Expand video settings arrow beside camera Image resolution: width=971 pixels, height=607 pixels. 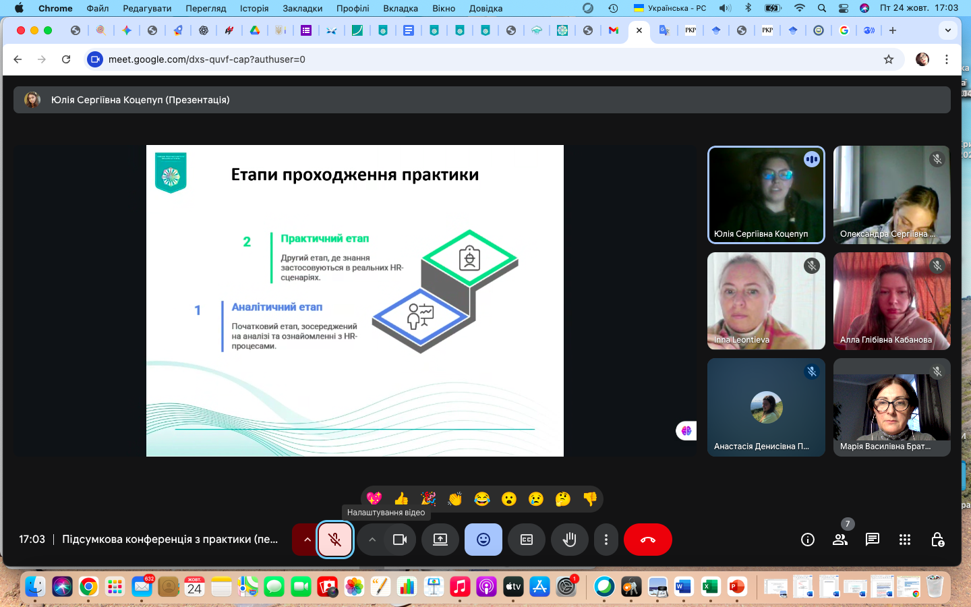[372, 540]
